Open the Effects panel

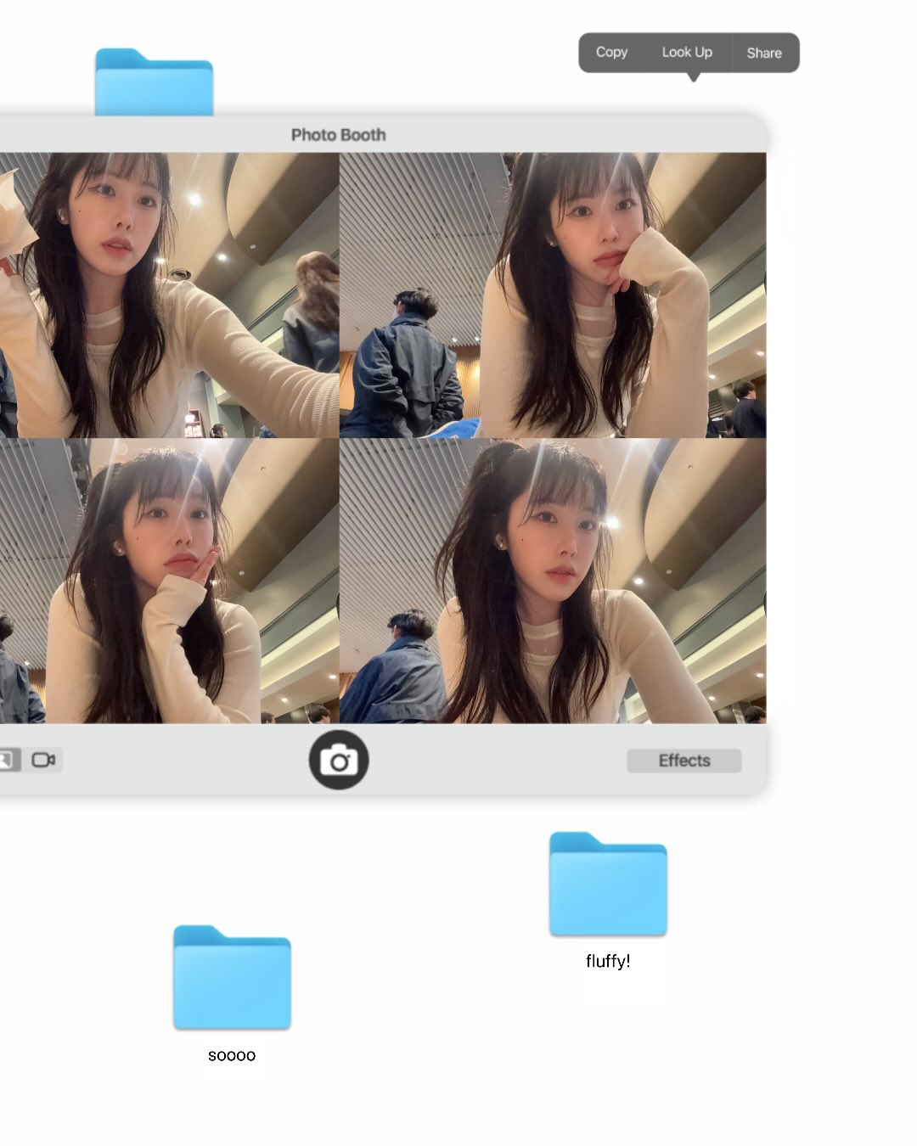coord(684,761)
